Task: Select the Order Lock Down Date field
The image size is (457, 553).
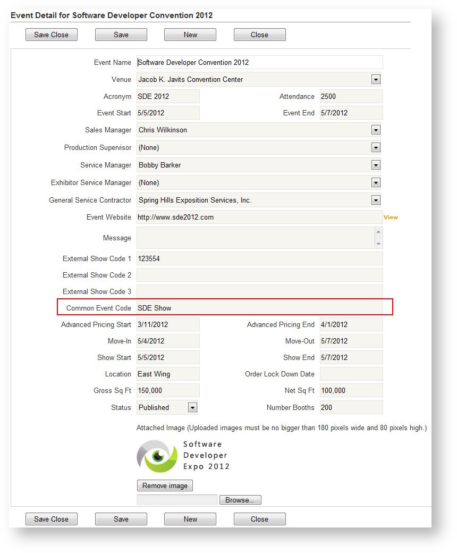Action: [351, 374]
